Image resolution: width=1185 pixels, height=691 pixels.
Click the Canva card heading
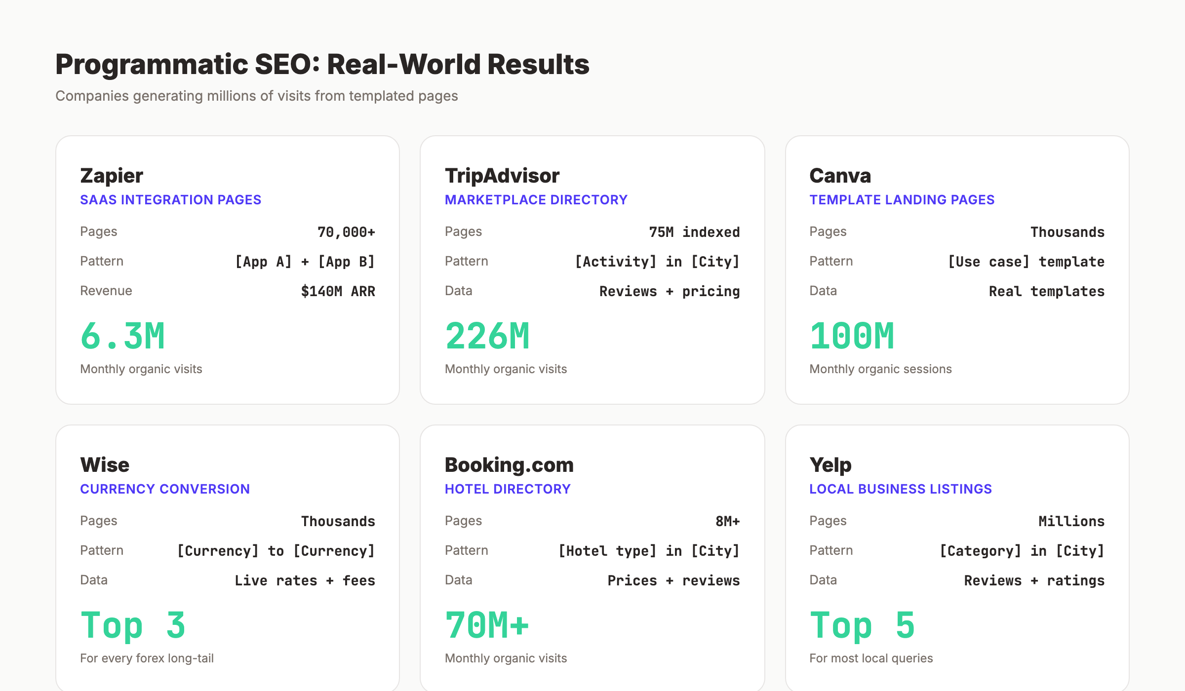click(x=840, y=175)
